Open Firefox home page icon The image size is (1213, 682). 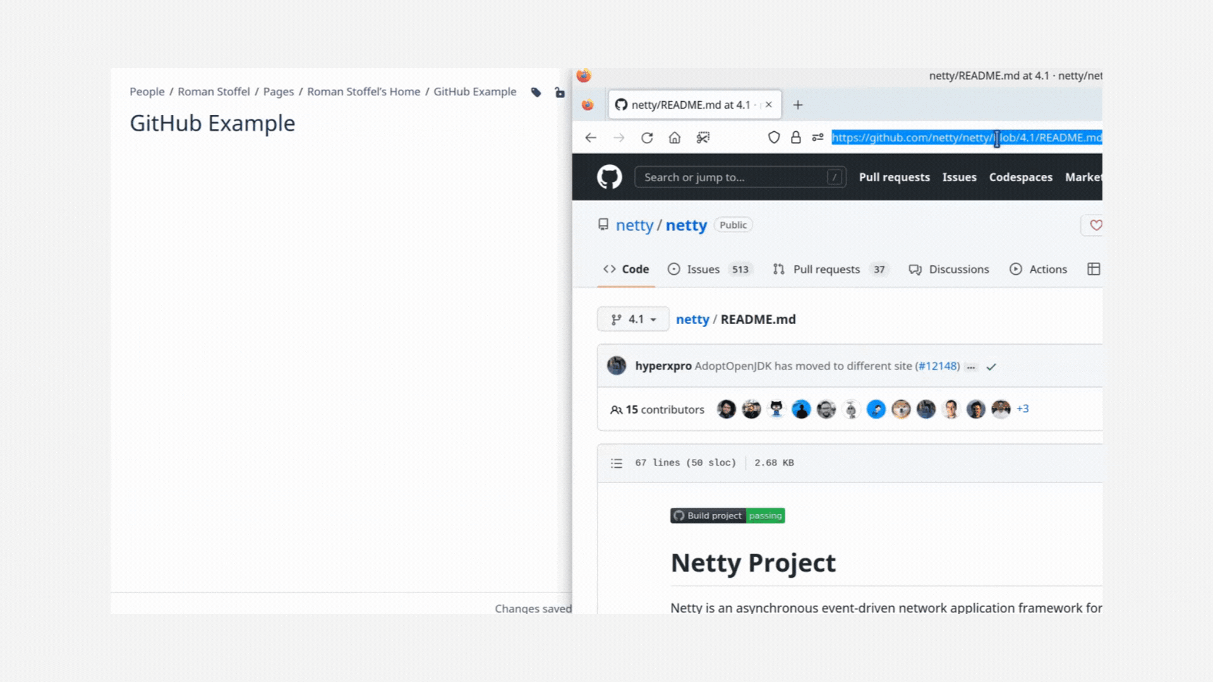point(674,138)
